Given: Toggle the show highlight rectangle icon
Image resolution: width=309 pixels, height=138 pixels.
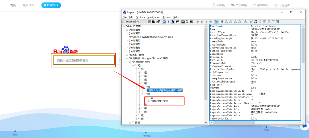Looking at the screenshot, I should tap(164, 22).
